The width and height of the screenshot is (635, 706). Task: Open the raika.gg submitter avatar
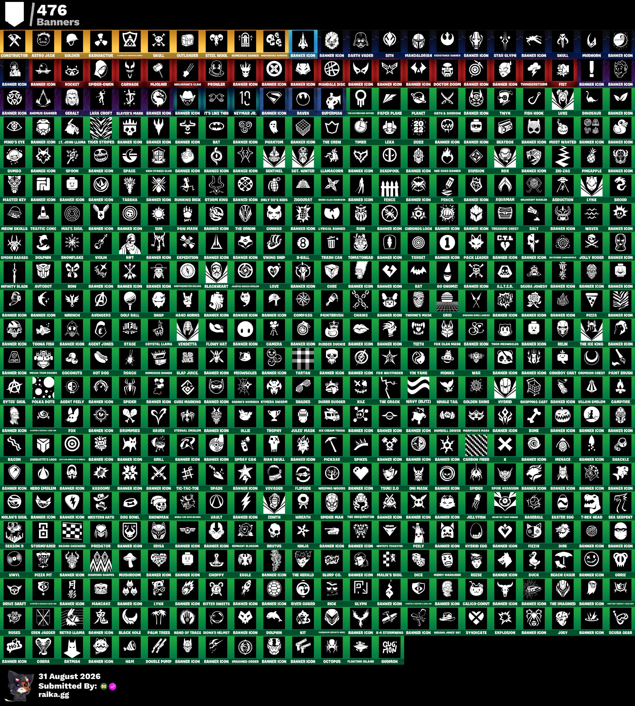point(21,685)
